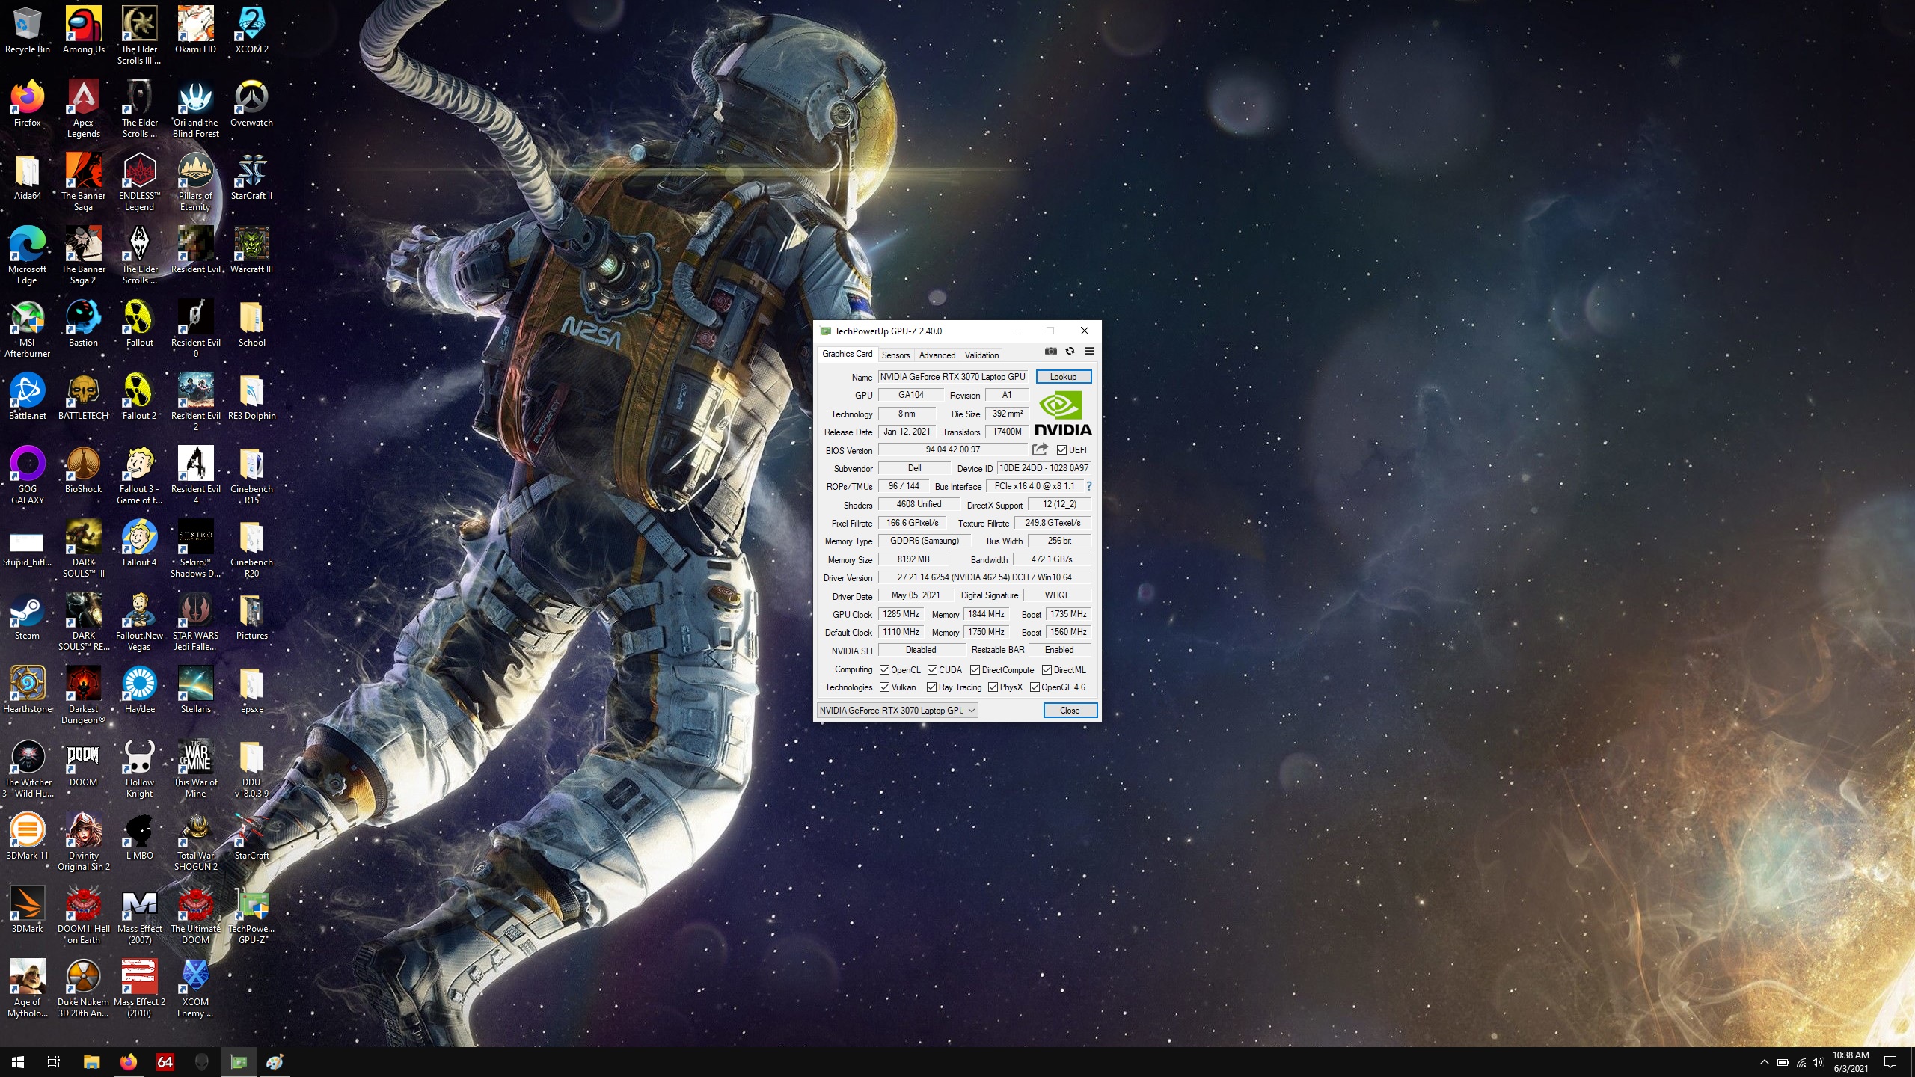Select the Hearthstone desktop icon
Screen dimensions: 1915x1077
click(27, 690)
